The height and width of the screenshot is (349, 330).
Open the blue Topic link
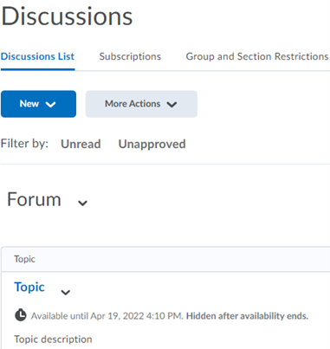click(29, 288)
